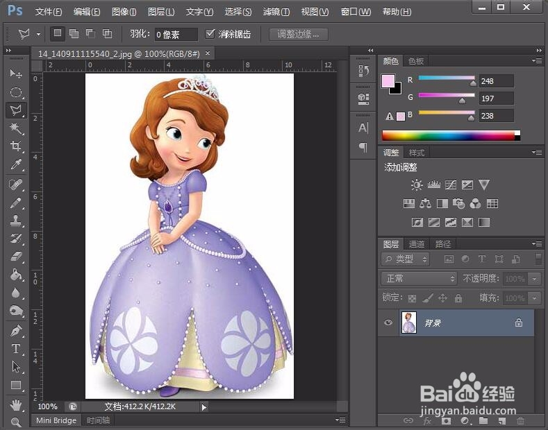This screenshot has width=548, height=430.
Task: Open the Paragraph panel icon
Action: [x=363, y=147]
